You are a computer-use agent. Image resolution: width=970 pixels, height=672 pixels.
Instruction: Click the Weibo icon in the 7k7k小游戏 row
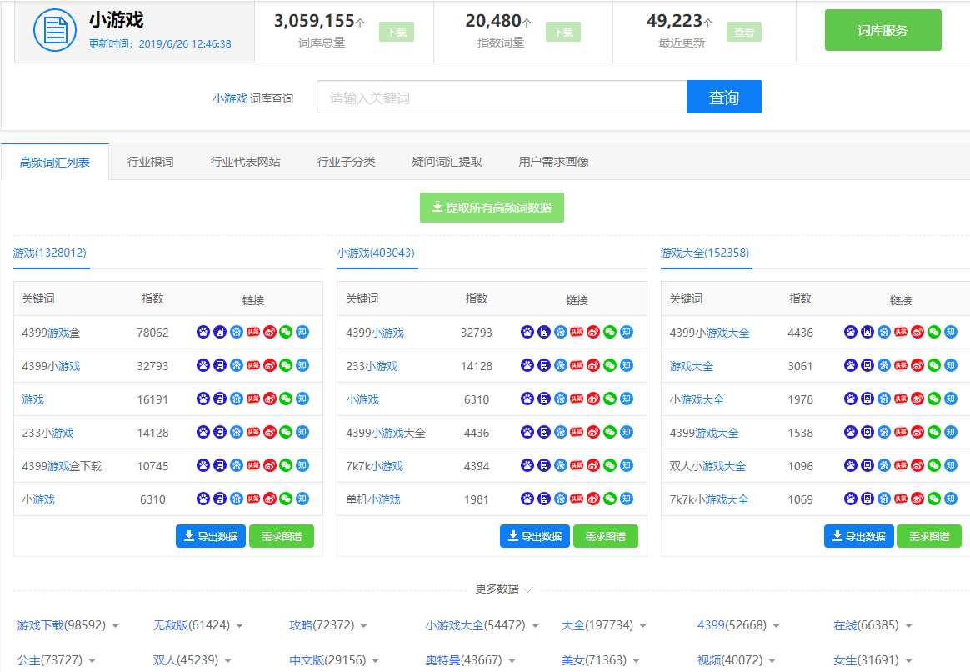tap(593, 465)
